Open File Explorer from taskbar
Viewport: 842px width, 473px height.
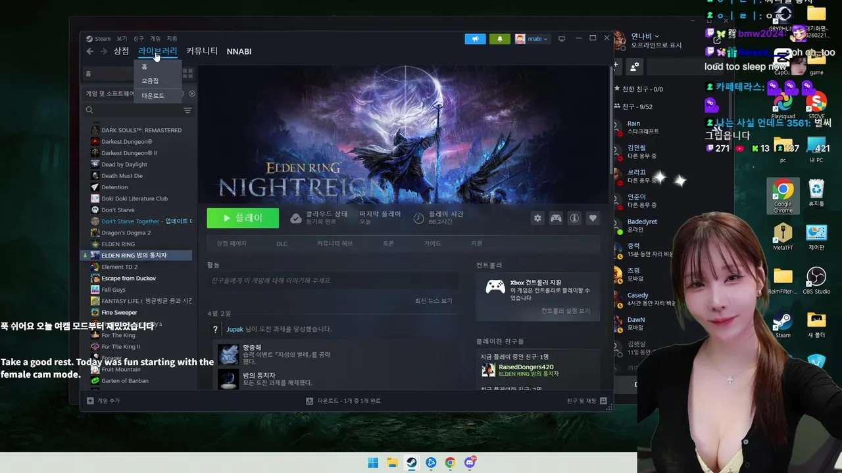tap(392, 462)
